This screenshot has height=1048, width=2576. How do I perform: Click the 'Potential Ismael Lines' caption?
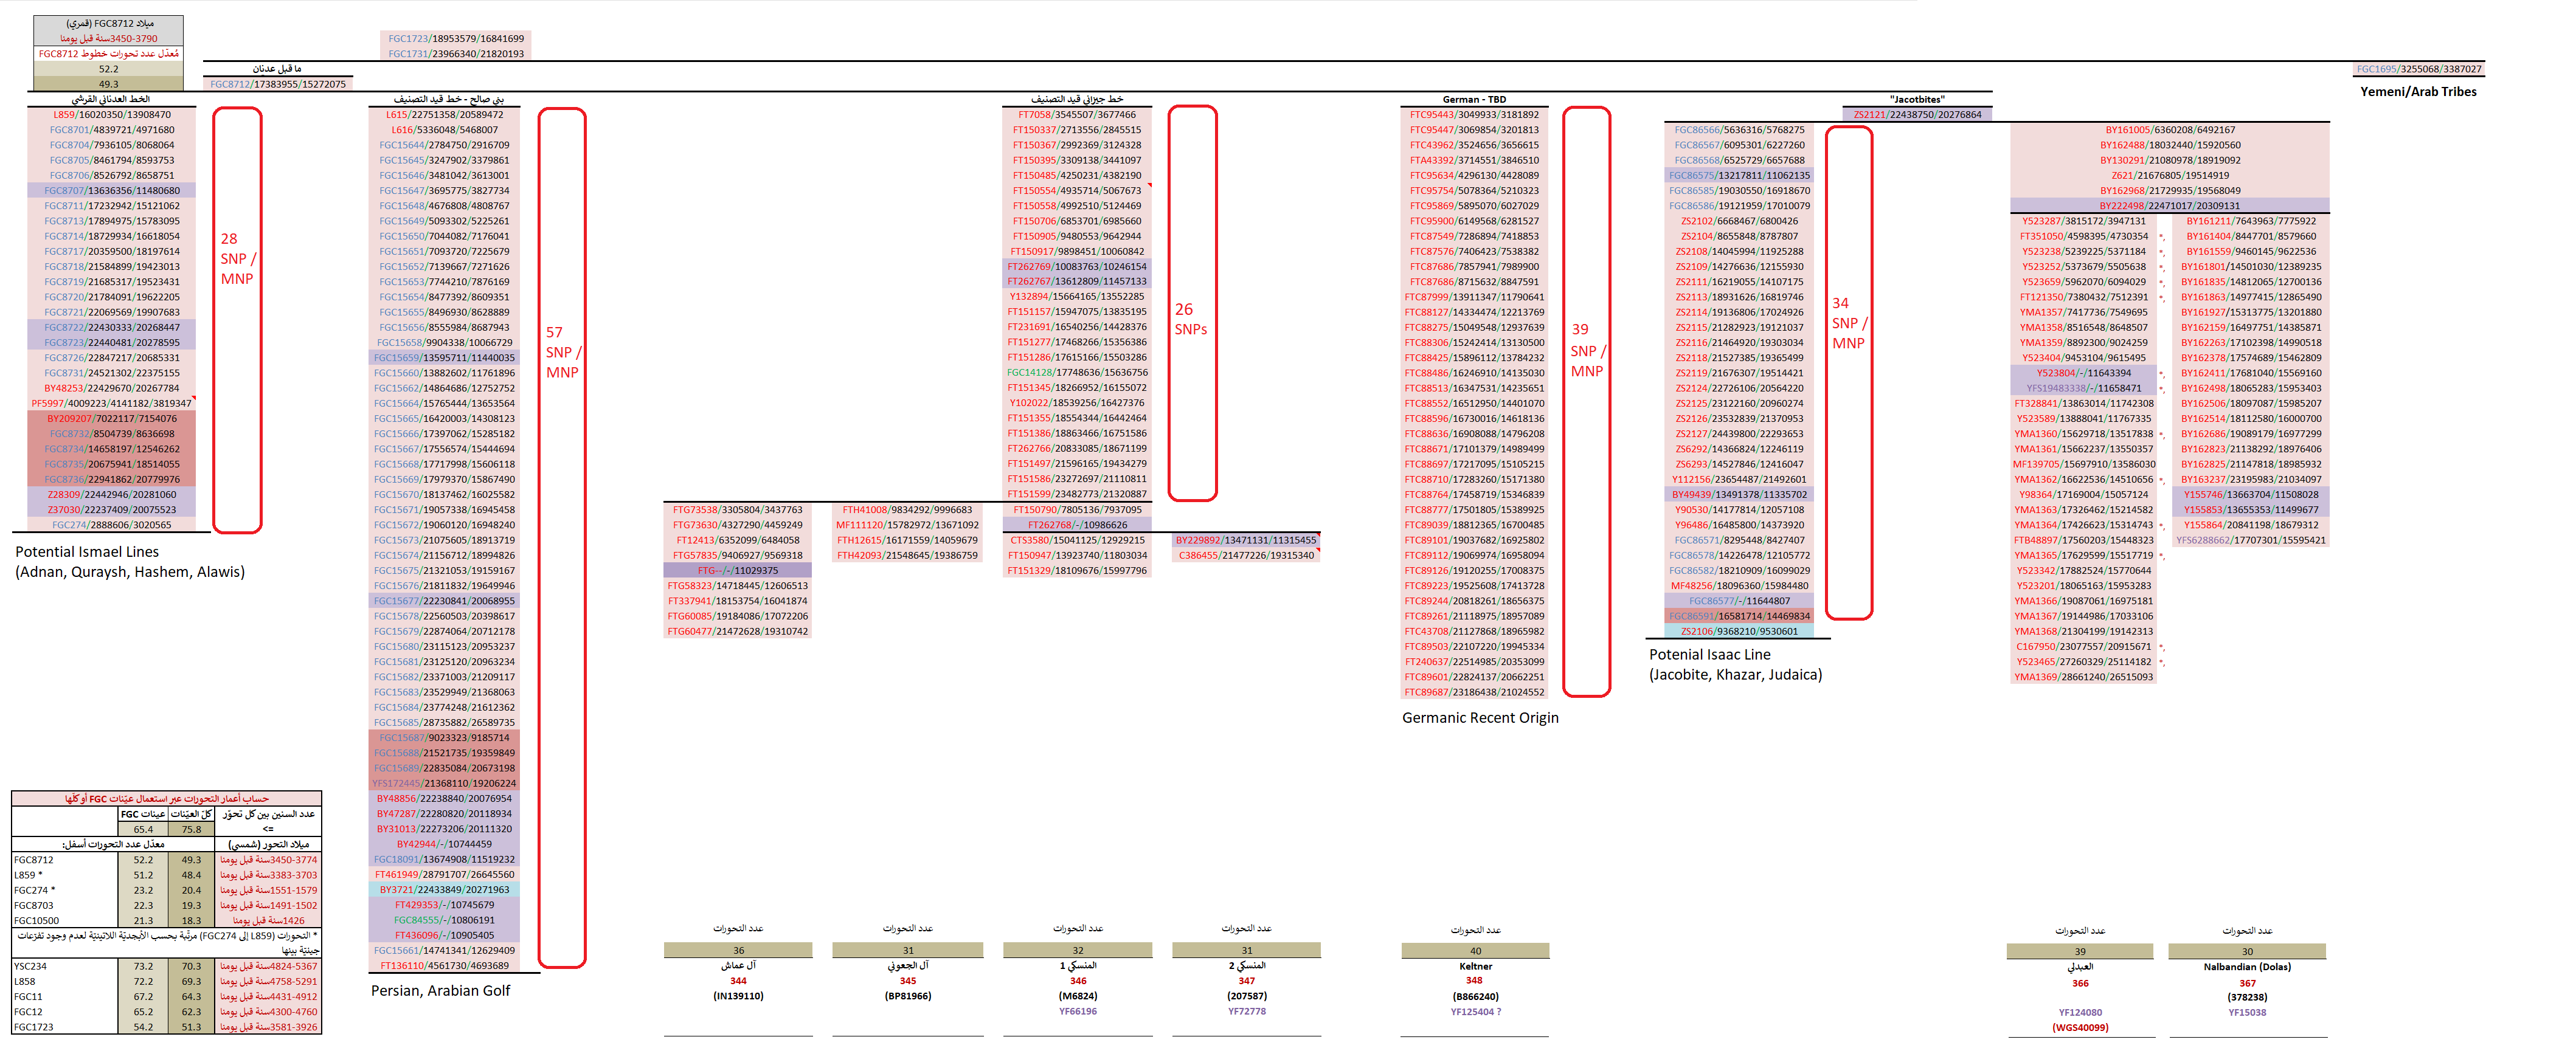[87, 552]
